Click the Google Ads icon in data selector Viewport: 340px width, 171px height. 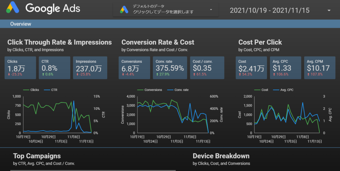click(124, 10)
